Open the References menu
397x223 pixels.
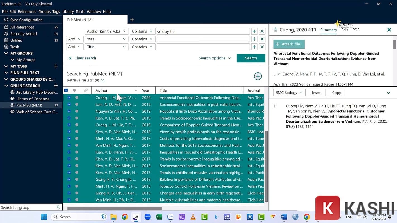27,11
